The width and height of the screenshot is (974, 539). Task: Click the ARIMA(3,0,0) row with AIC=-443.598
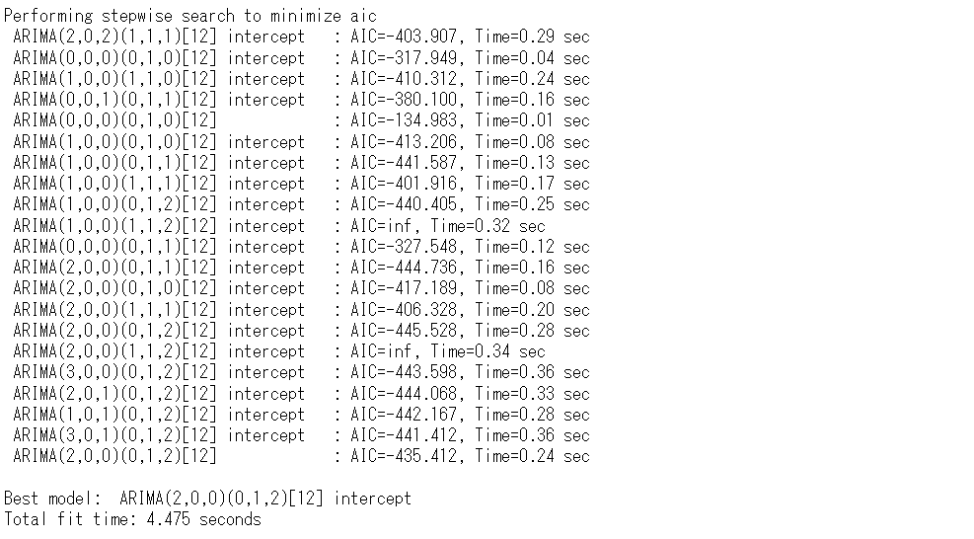coord(301,372)
